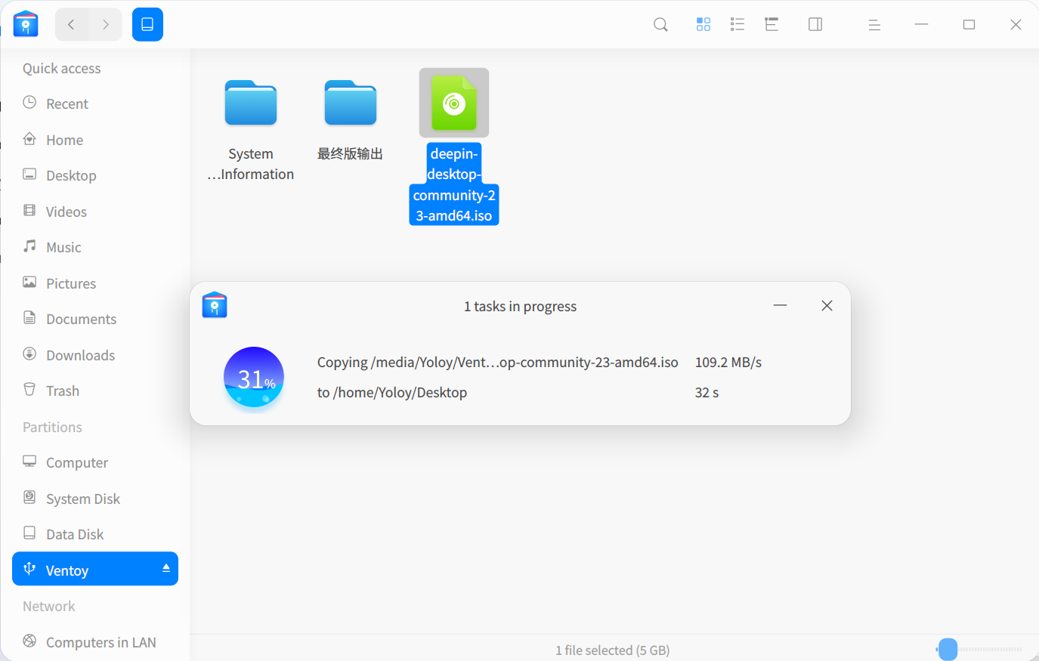
Task: Click the file manager icon in dialog
Action: click(x=215, y=304)
